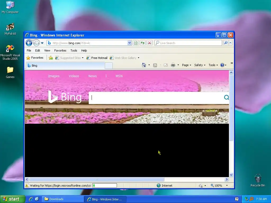
Task: Click the Bing logo
Action: click(65, 97)
